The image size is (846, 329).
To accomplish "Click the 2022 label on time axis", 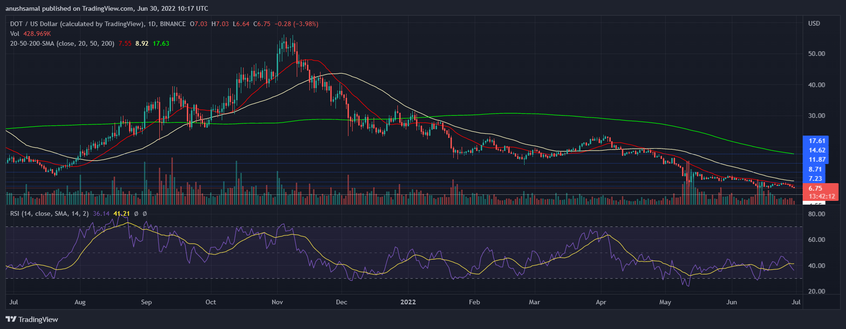I will pos(408,302).
